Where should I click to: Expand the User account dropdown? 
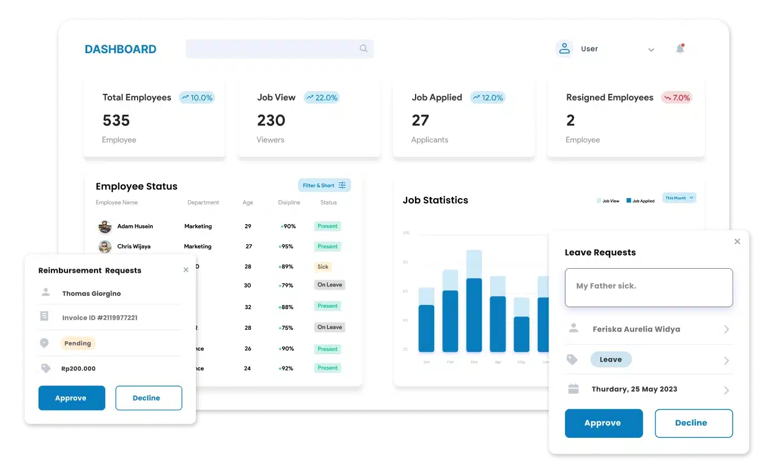point(651,50)
